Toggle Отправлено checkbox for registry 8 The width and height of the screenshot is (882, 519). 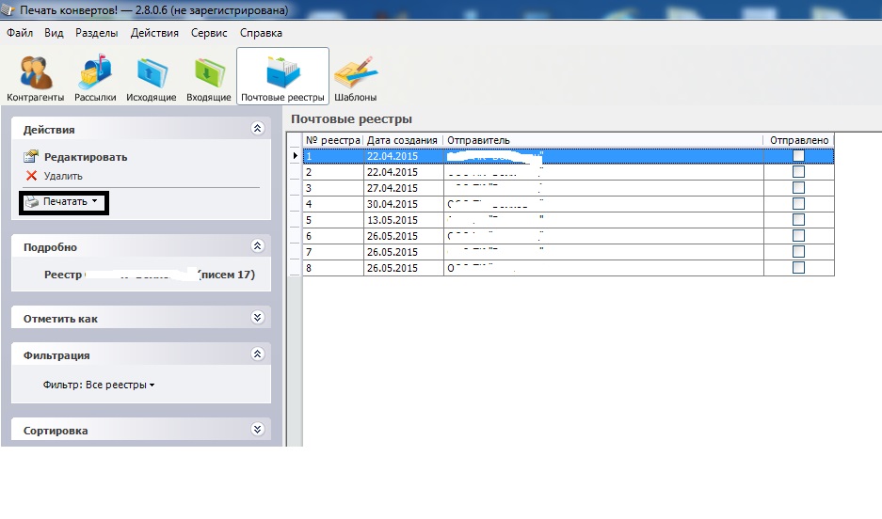[798, 268]
